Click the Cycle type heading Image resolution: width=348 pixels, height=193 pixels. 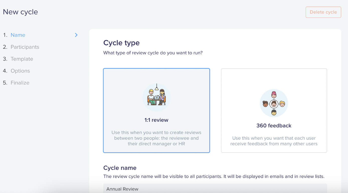[121, 43]
